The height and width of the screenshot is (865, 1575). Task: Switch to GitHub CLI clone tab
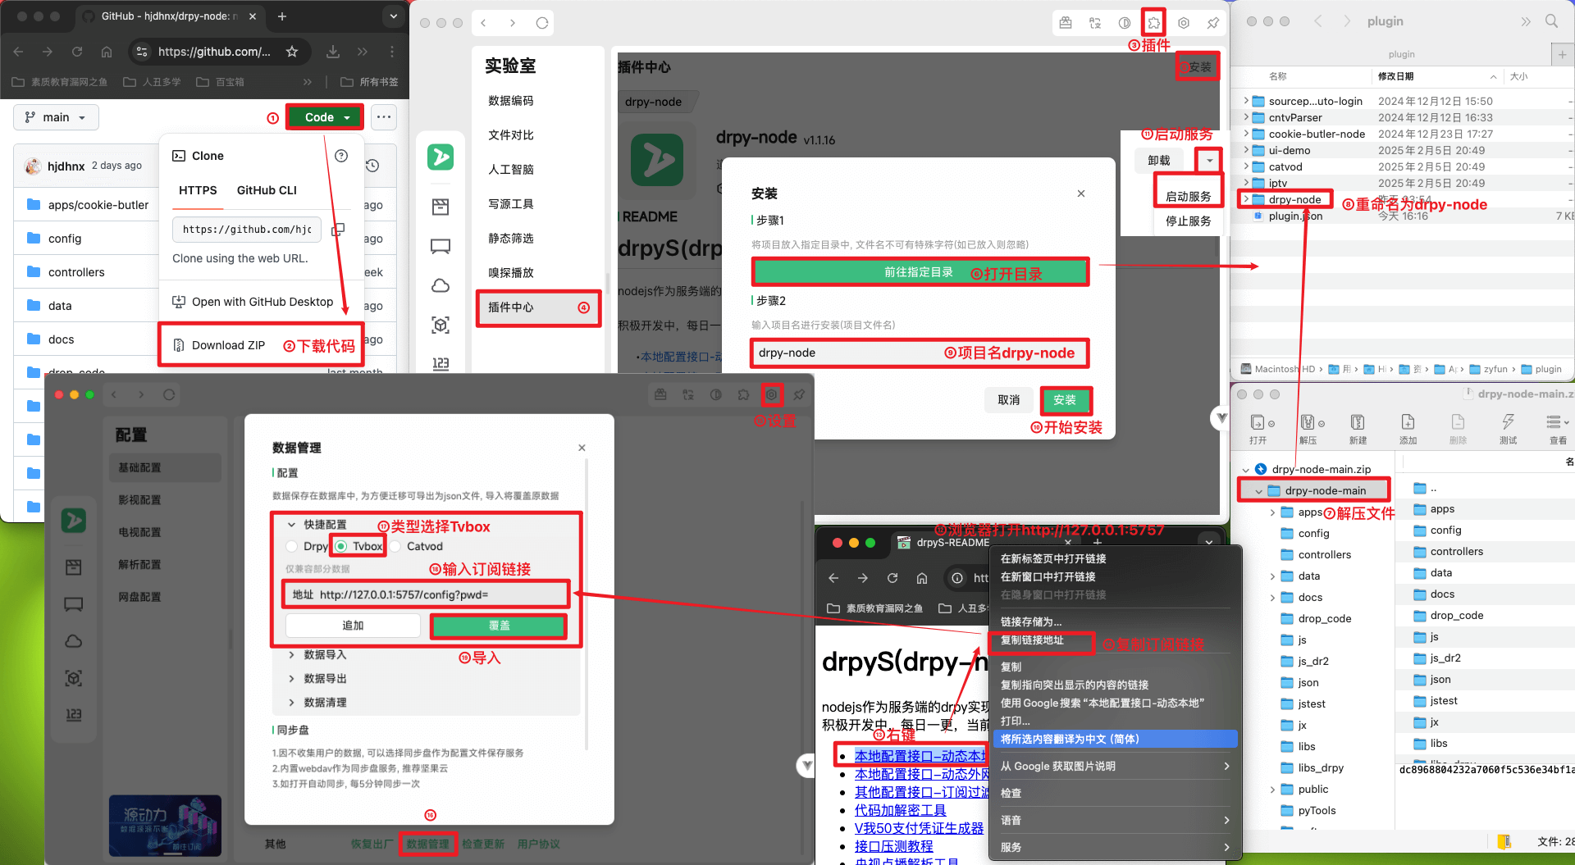267,190
